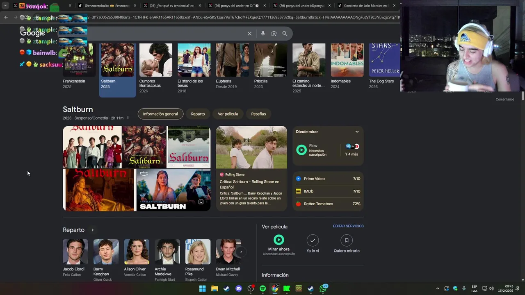Open Y 4 más streaming services
Screen dimensions: 525x295
[x=352, y=150]
